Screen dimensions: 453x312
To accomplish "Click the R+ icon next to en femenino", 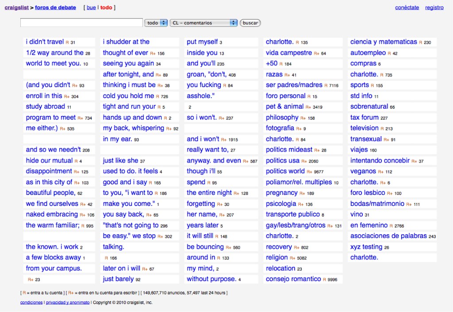I will (392, 225).
